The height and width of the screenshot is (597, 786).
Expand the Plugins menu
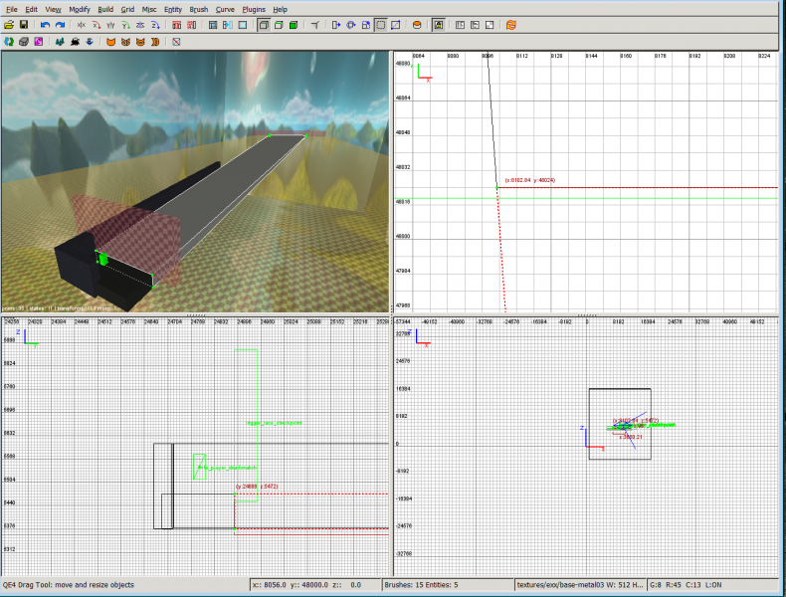(254, 9)
